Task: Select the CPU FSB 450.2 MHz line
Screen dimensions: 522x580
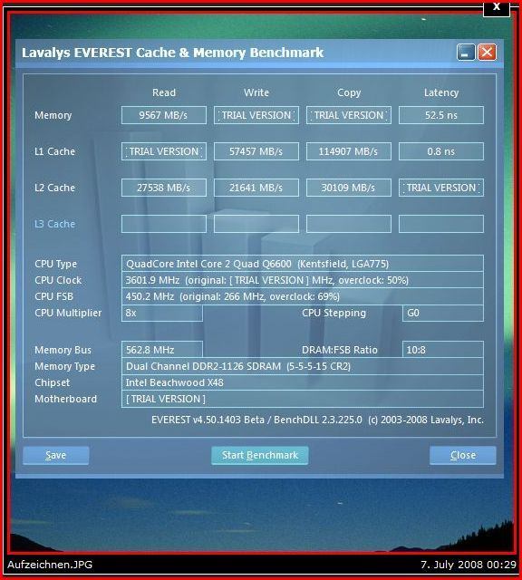Action: (x=303, y=296)
